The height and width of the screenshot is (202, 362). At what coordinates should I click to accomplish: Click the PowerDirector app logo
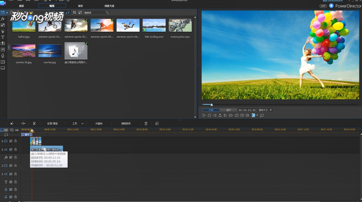pos(3,2)
